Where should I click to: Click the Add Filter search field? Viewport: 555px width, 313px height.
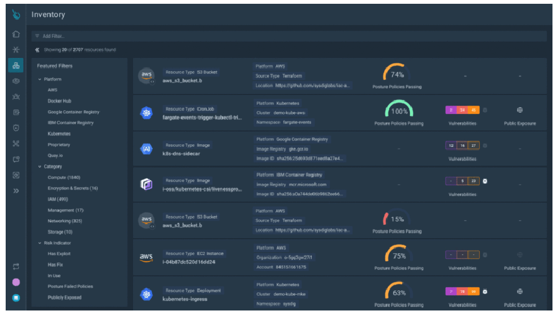pos(252,37)
